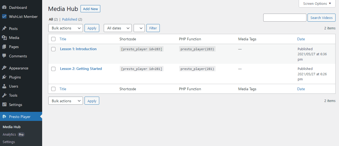
Task: Click shortcode [presto_player id=281]
Action: click(x=142, y=69)
